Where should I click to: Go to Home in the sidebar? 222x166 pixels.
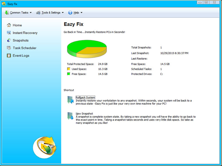pyautogui.click(x=17, y=25)
